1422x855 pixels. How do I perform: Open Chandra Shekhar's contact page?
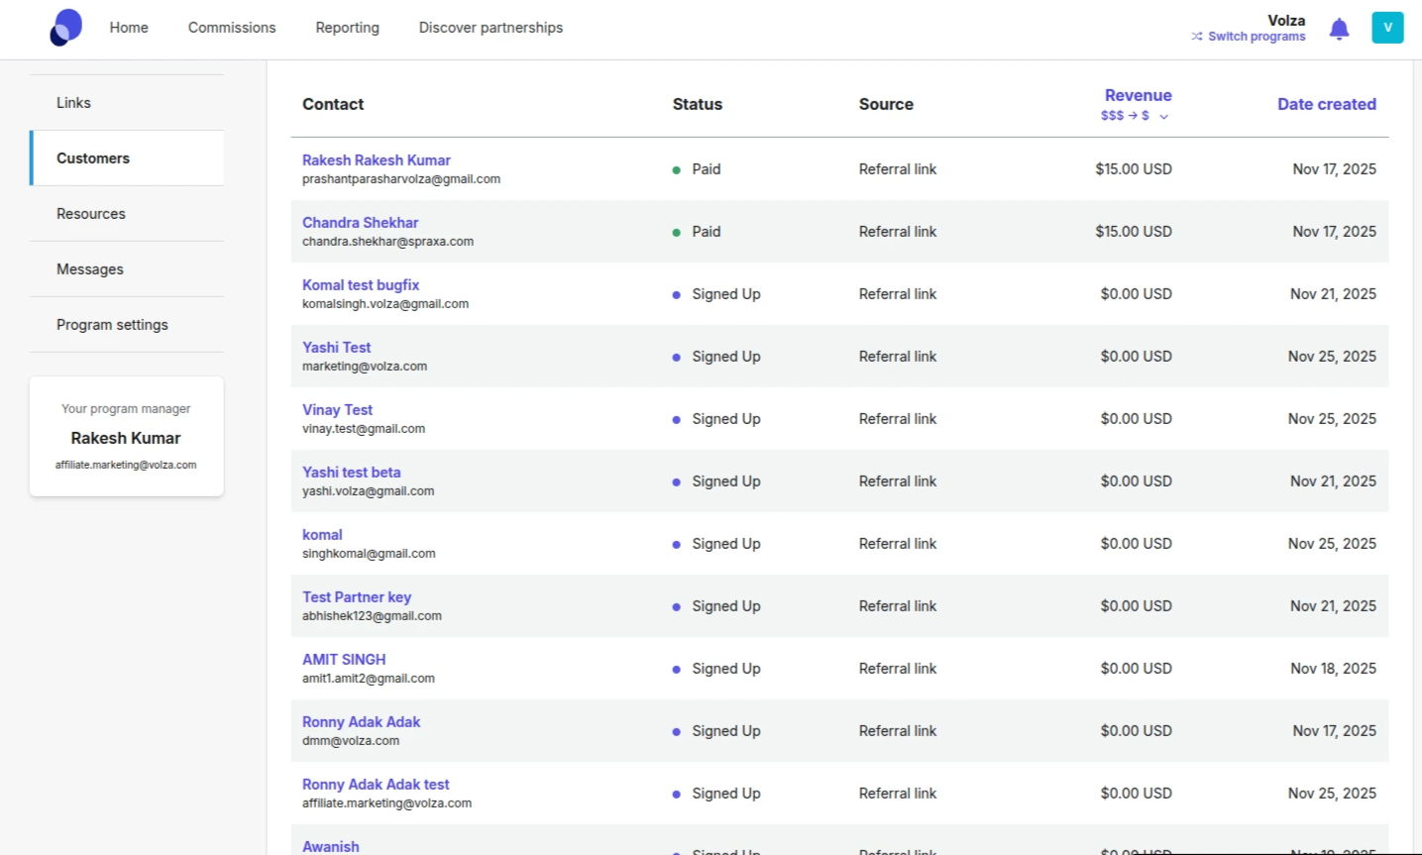(360, 223)
